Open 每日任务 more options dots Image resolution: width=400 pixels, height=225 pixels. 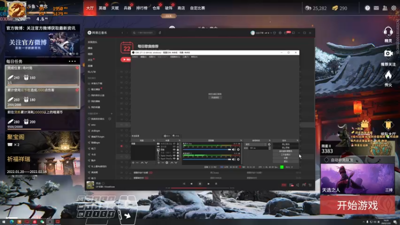pos(72,61)
